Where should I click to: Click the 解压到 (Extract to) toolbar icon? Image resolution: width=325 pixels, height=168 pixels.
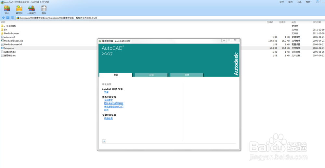pyautogui.click(x=19, y=8)
